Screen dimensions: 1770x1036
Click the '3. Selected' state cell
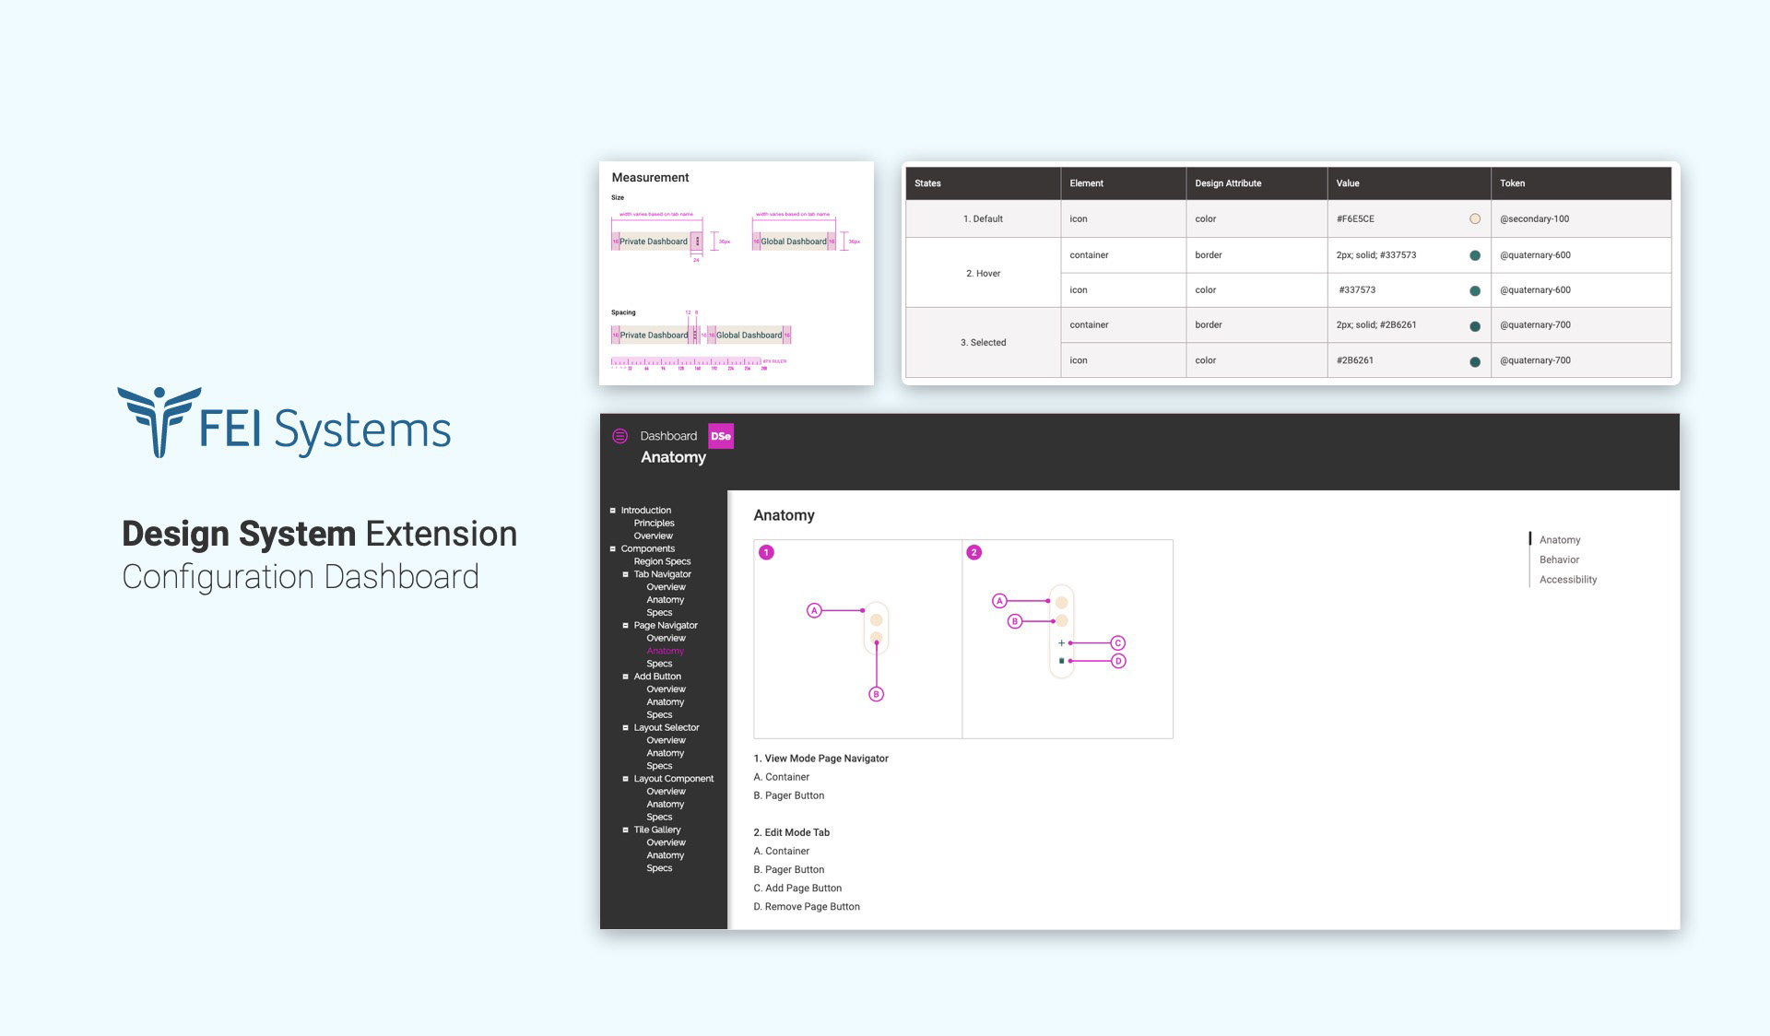pyautogui.click(x=983, y=343)
